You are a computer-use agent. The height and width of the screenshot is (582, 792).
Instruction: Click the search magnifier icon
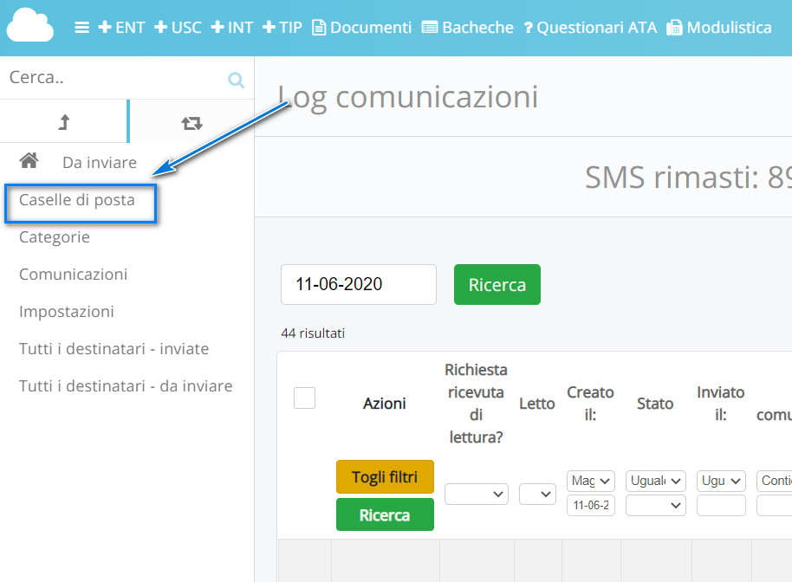pos(236,80)
